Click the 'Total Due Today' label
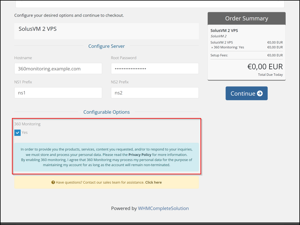Screen dimensions: 300x225 tap(270, 75)
